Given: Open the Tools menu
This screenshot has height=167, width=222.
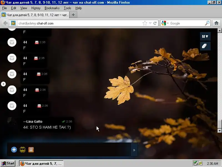Looking at the screenshot, I should (x=67, y=8).
